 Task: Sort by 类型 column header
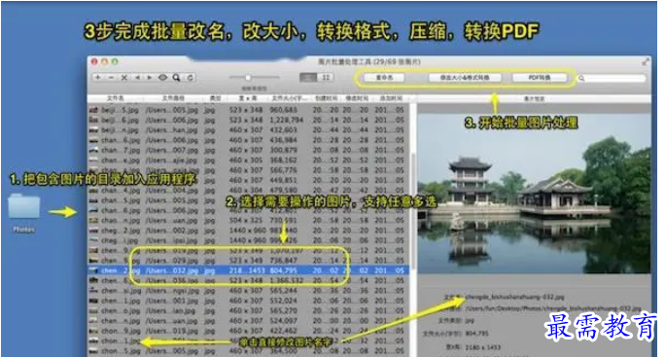click(x=216, y=98)
